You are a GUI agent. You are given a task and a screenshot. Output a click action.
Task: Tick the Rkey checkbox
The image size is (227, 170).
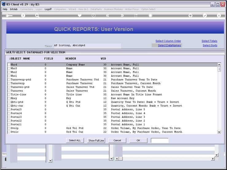(x=9, y=98)
